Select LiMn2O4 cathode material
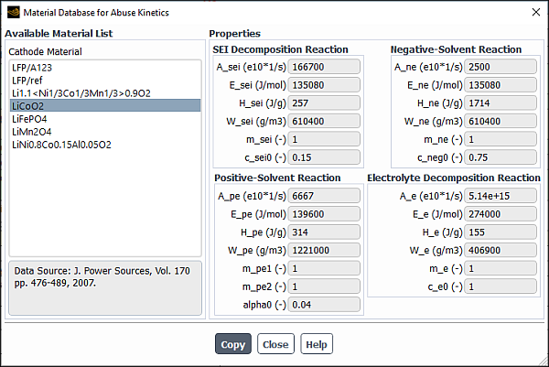The width and height of the screenshot is (549, 367). [x=105, y=132]
